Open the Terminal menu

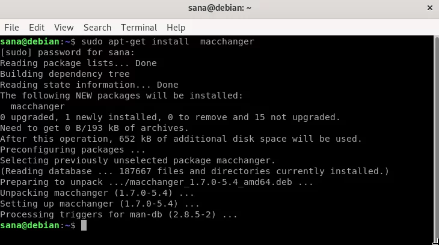point(139,28)
